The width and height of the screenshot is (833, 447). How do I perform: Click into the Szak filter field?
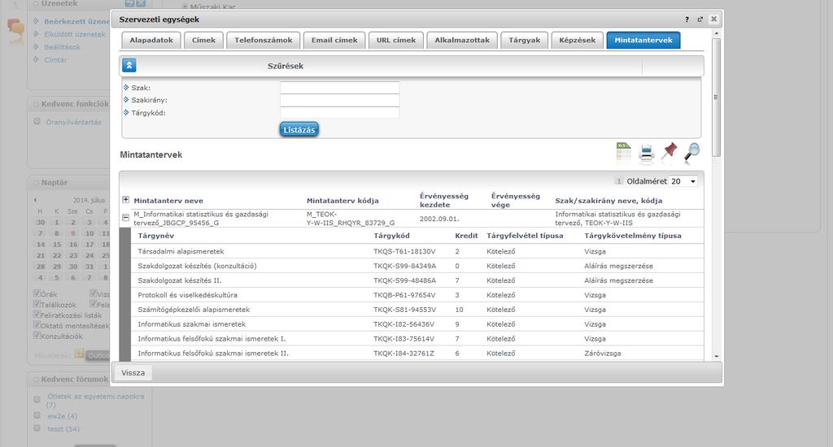pos(340,88)
